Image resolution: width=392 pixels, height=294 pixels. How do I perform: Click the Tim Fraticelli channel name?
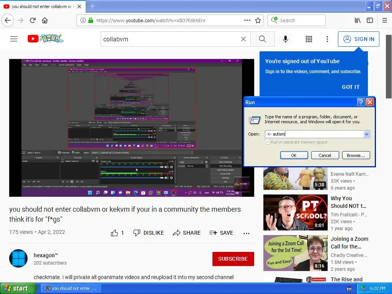pos(349,214)
